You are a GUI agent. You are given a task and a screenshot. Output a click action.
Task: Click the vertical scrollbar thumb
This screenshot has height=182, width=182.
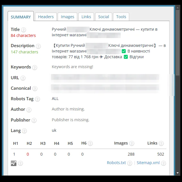coord(177,43)
